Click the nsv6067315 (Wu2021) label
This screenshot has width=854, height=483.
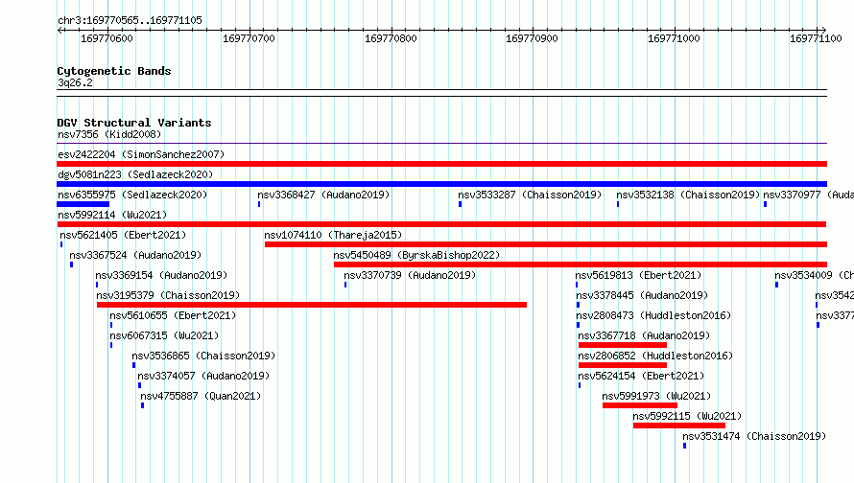click(164, 335)
